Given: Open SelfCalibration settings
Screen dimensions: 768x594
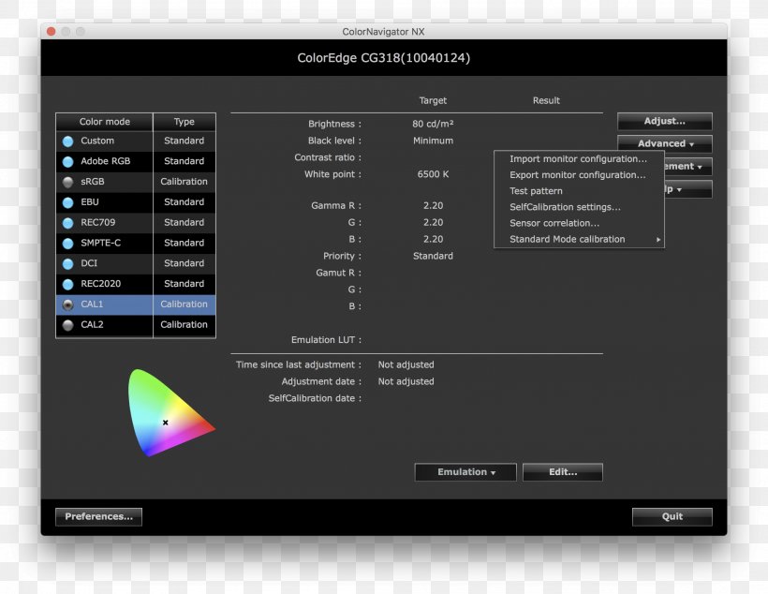Looking at the screenshot, I should [579, 207].
